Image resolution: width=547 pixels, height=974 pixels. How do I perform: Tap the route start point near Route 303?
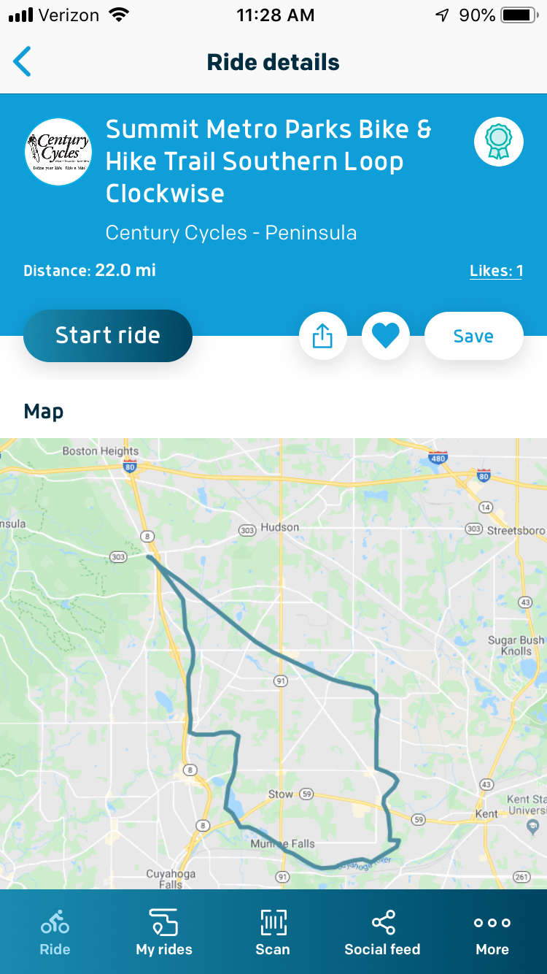coord(149,557)
